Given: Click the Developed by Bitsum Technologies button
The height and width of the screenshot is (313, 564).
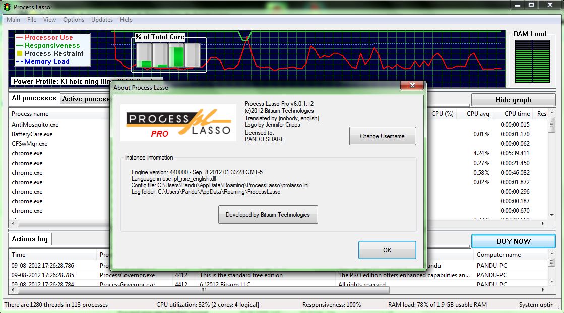Looking at the screenshot, I should [x=268, y=214].
